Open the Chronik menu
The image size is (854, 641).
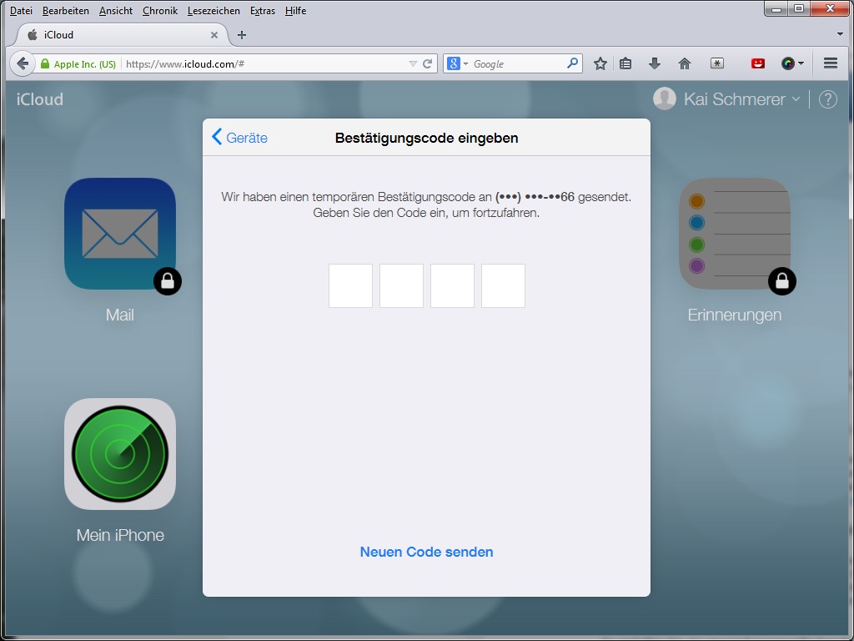click(x=160, y=10)
